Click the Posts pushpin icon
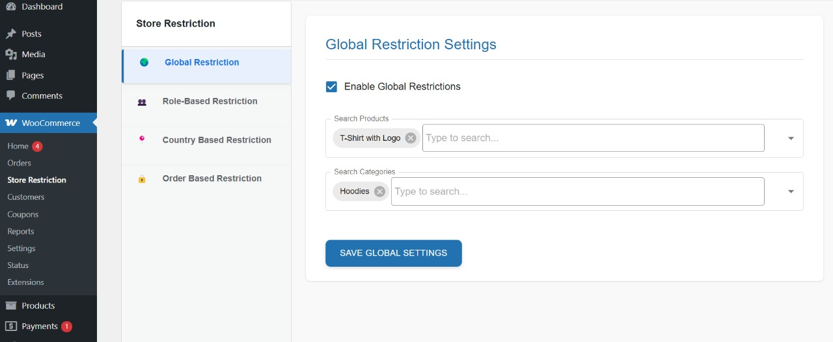833x342 pixels. click(x=11, y=34)
